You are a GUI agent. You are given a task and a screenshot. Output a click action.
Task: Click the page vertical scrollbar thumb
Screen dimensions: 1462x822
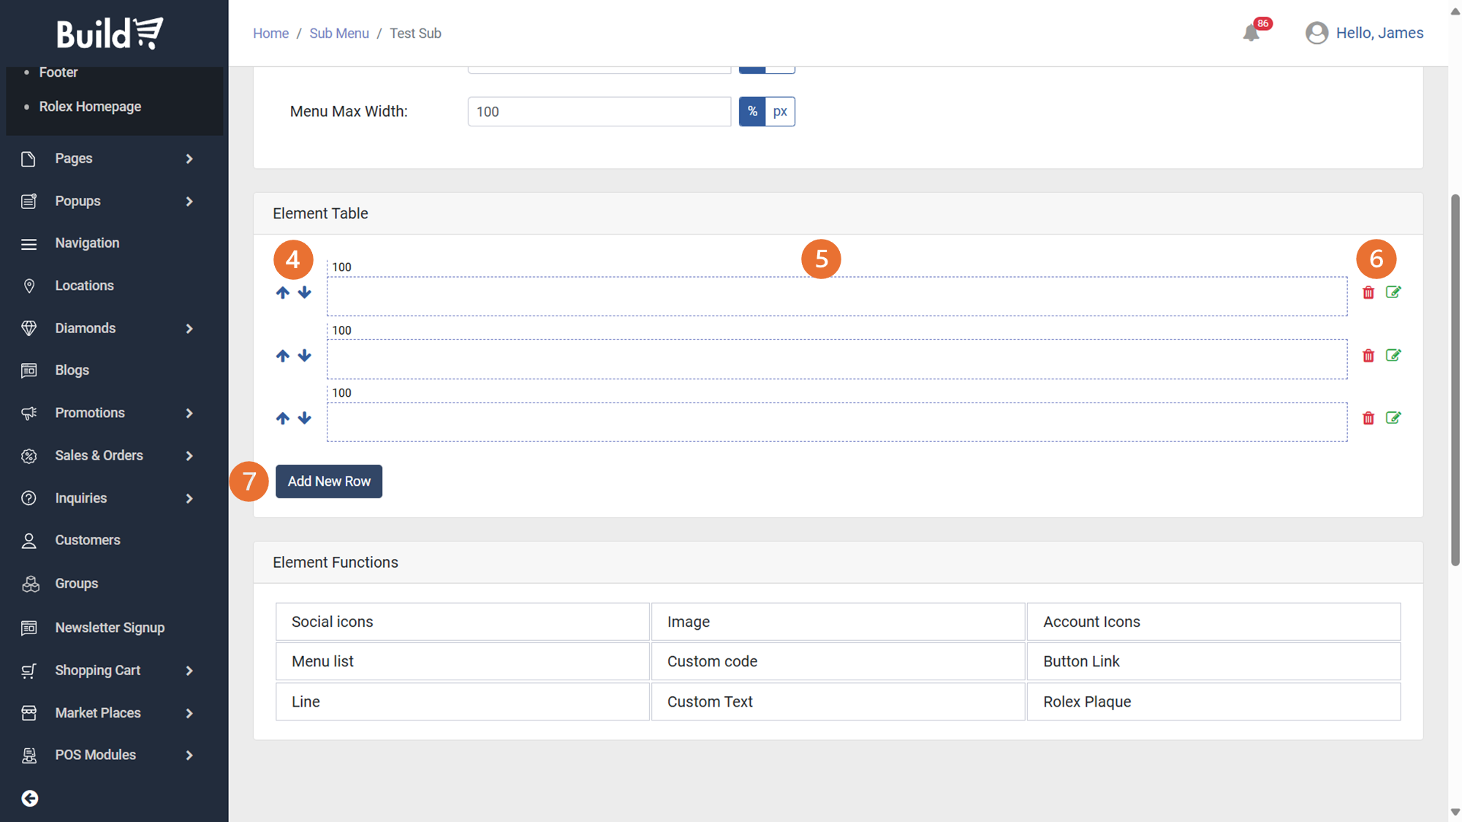[x=1455, y=380]
